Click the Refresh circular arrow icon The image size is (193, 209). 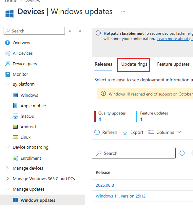coord(97,132)
